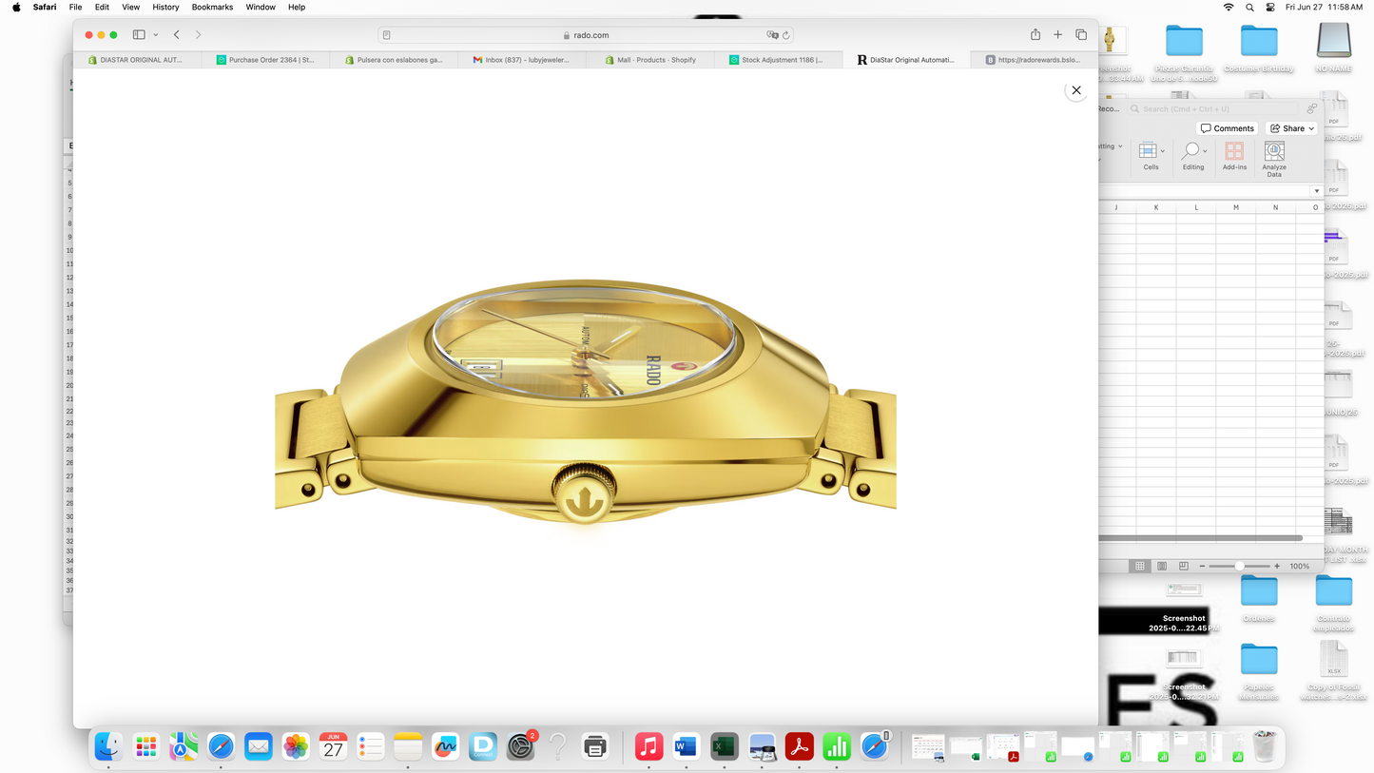
Task: Open the Excel Comments pane
Action: [1227, 128]
